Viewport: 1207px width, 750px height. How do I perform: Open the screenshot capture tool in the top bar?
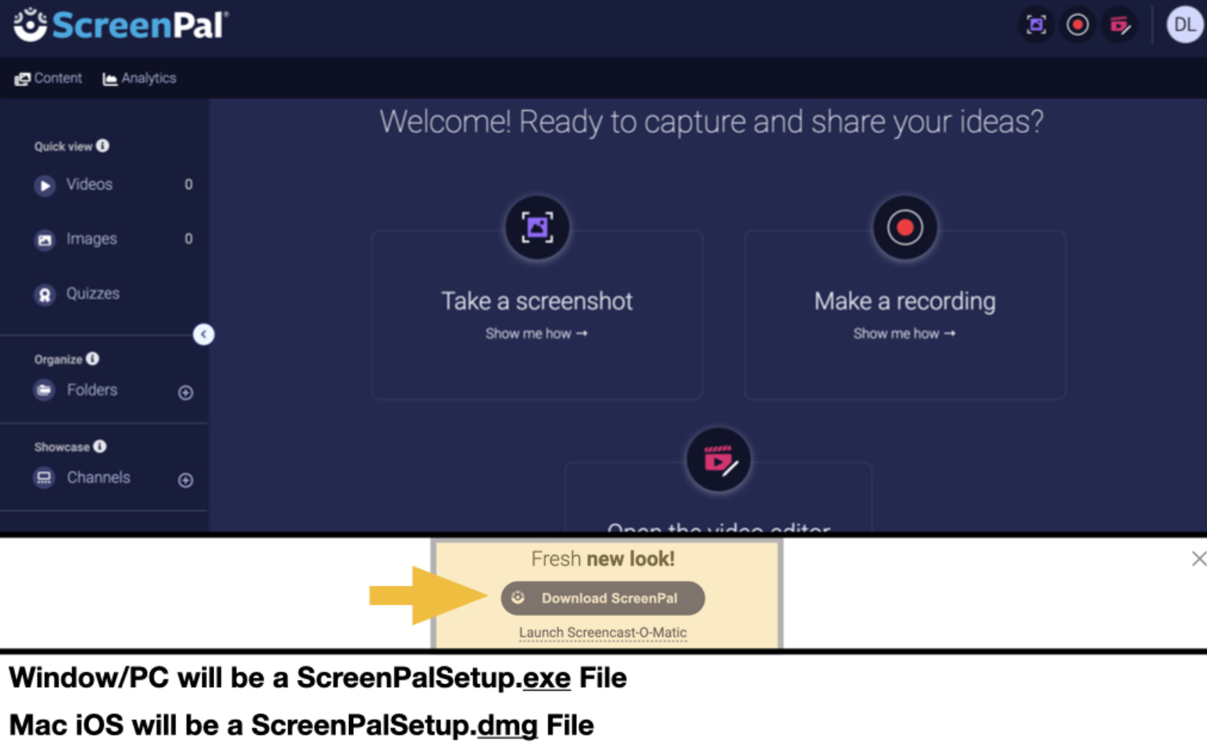1035,24
